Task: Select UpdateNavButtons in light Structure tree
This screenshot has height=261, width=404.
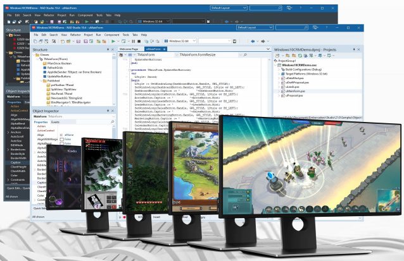Action: [x=59, y=76]
